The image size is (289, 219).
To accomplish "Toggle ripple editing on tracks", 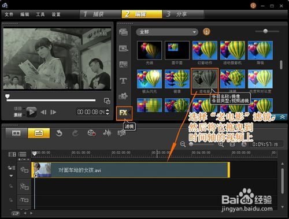I will tap(12, 168).
